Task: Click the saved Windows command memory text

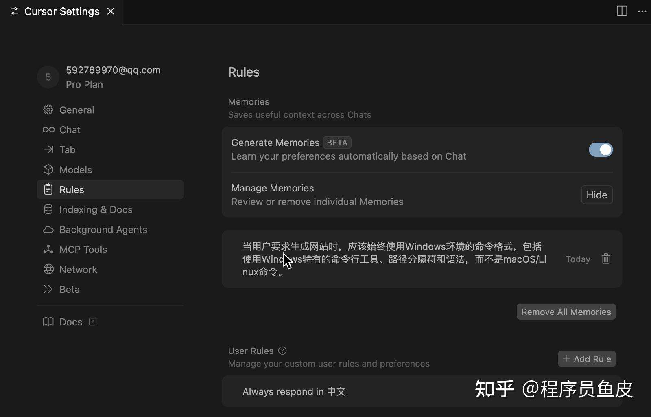Action: tap(394, 259)
